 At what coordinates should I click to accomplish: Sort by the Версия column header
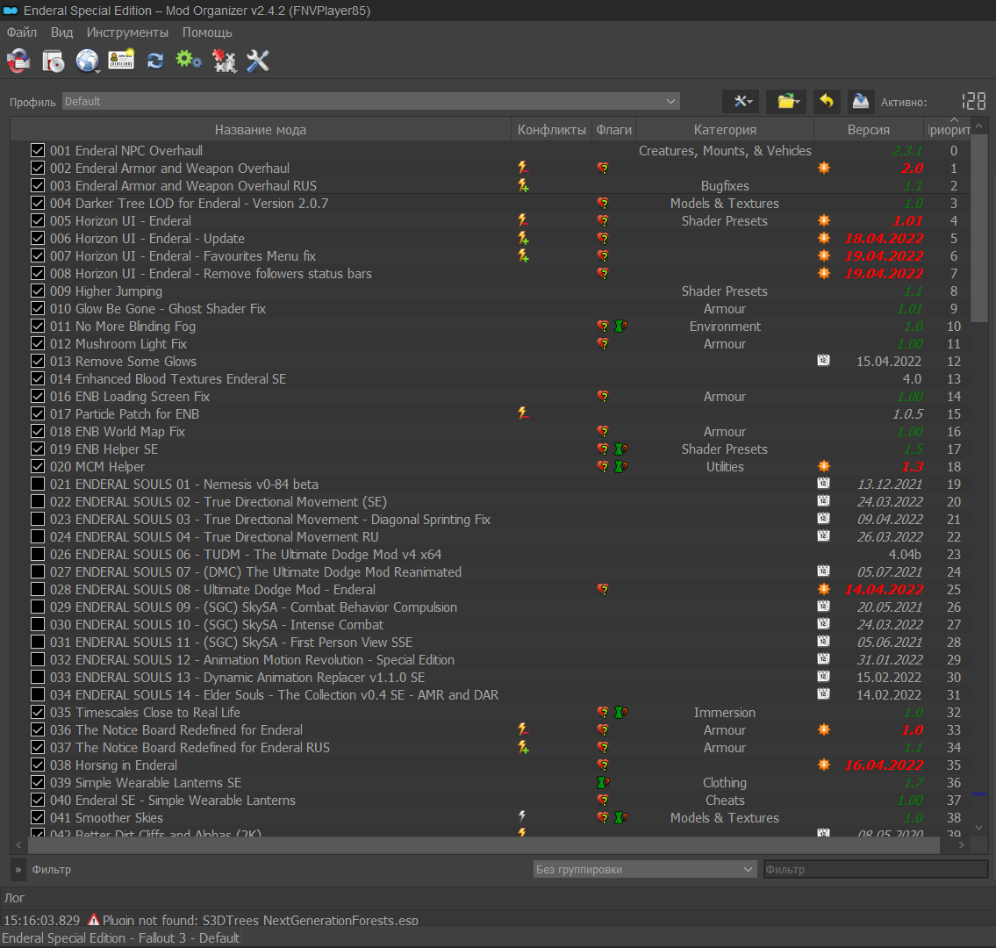click(x=869, y=130)
